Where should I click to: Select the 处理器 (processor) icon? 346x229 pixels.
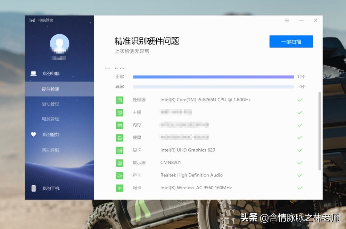tap(119, 100)
